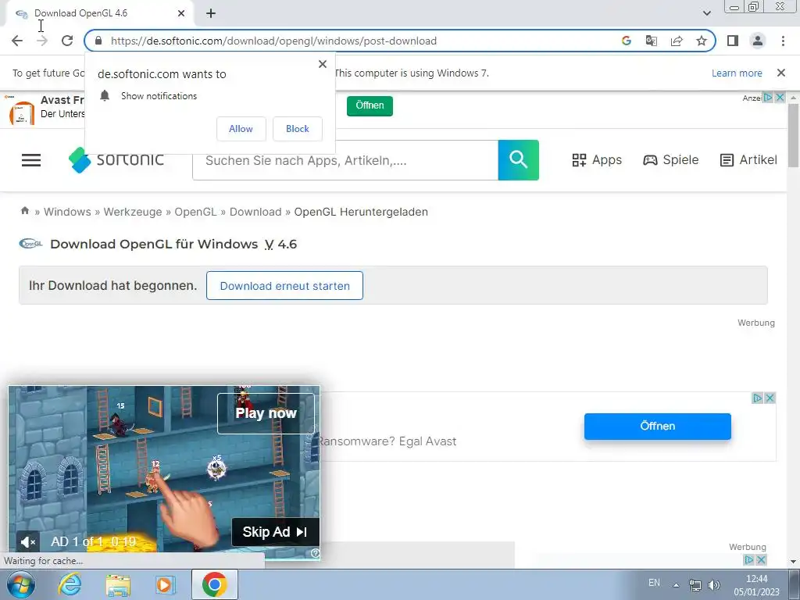This screenshot has height=600, width=800.
Task: Show hidden system tray icons
Action: [676, 585]
